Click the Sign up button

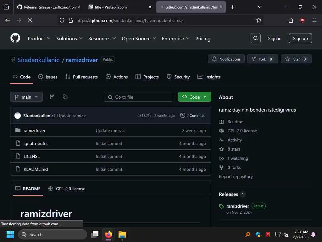pyautogui.click(x=300, y=38)
